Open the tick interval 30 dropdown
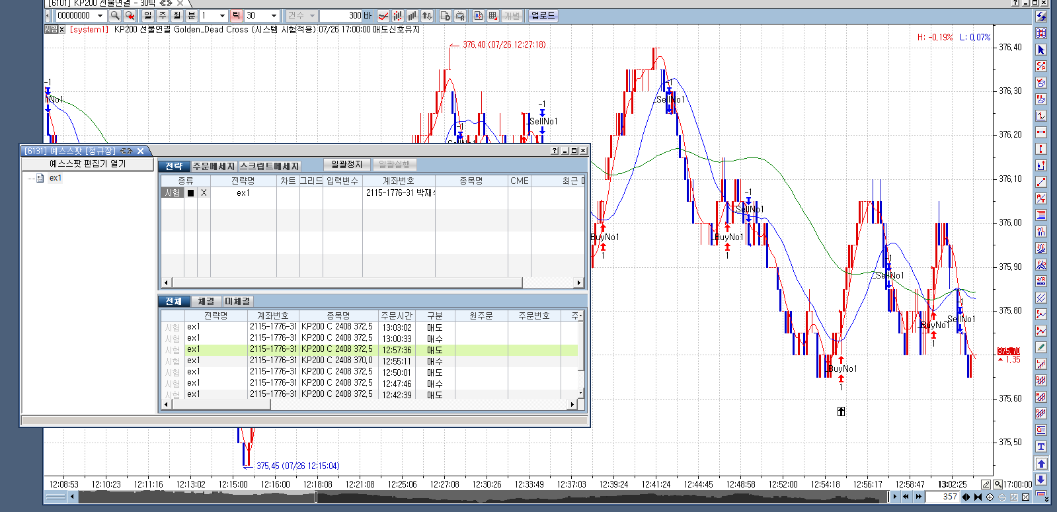The width and height of the screenshot is (1057, 512). point(274,15)
